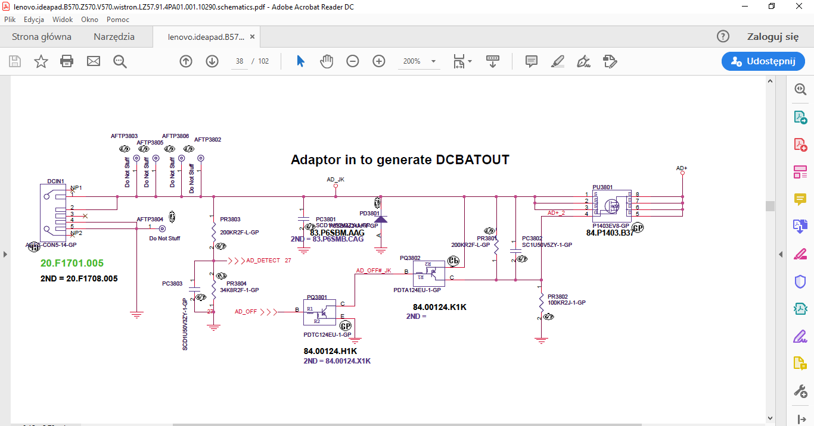This screenshot has height=426, width=814.
Task: Click the page number input field
Action: (240, 61)
